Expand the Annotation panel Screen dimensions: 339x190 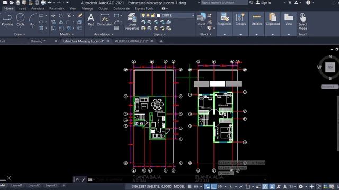(104, 34)
